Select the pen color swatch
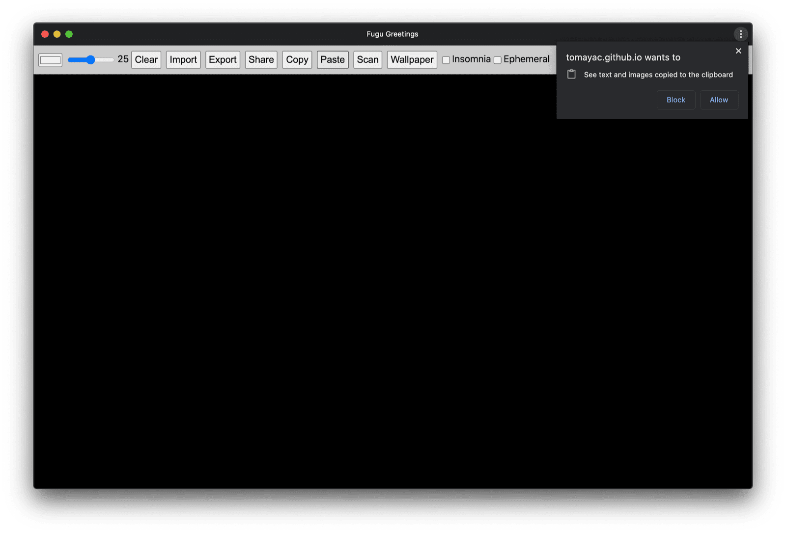Viewport: 786px width, 533px height. [50, 59]
